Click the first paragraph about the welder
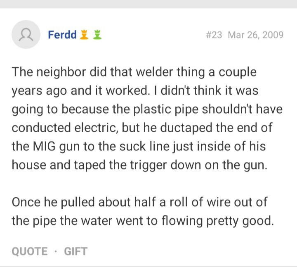This screenshot has width=297, height=267. 147,119
